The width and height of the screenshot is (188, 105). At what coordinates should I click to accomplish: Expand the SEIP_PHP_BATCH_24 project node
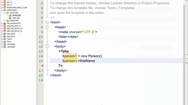pos(2,31)
